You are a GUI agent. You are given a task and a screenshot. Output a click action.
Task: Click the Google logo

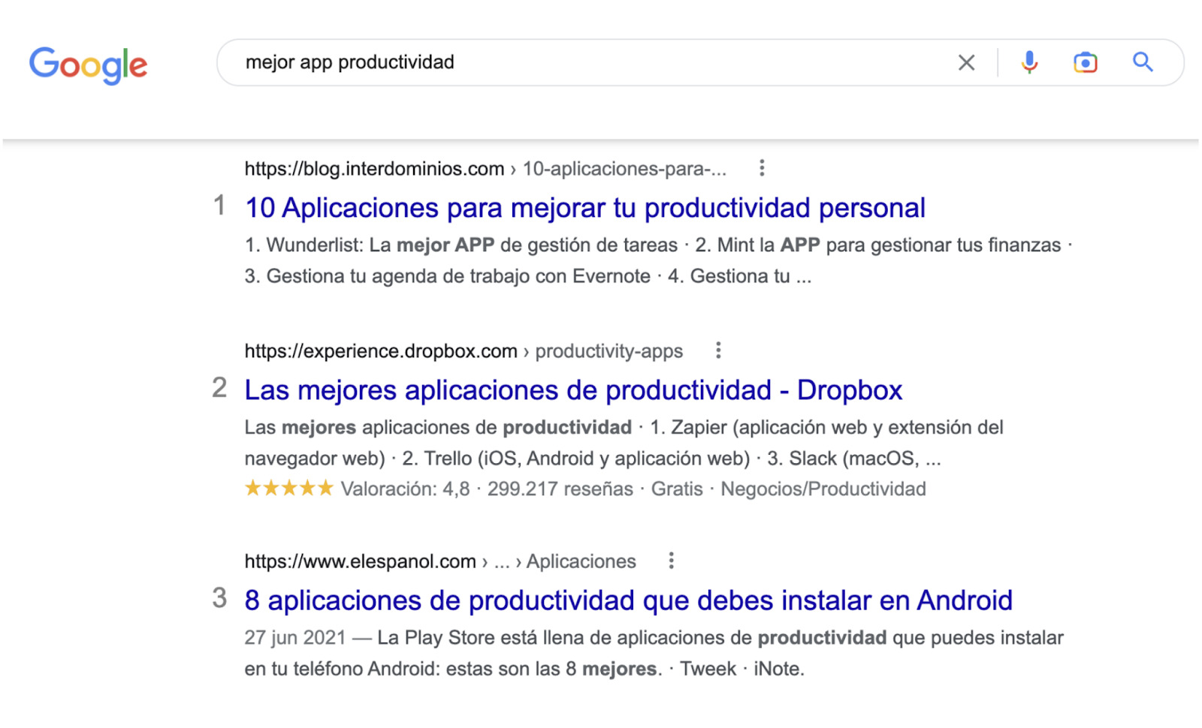88,65
